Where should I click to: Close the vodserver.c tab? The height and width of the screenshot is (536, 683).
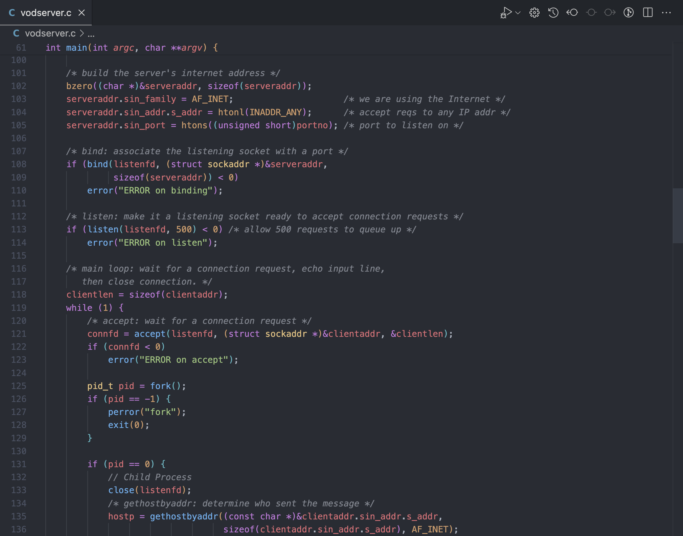coord(82,13)
